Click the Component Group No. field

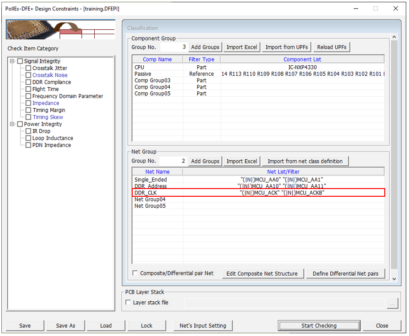(173, 47)
